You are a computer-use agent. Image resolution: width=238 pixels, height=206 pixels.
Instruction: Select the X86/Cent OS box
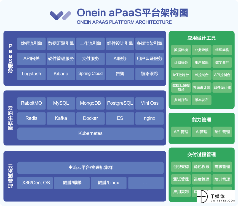(x=35, y=183)
